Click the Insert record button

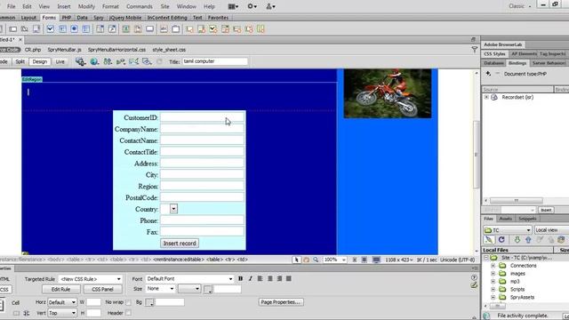pyautogui.click(x=180, y=244)
